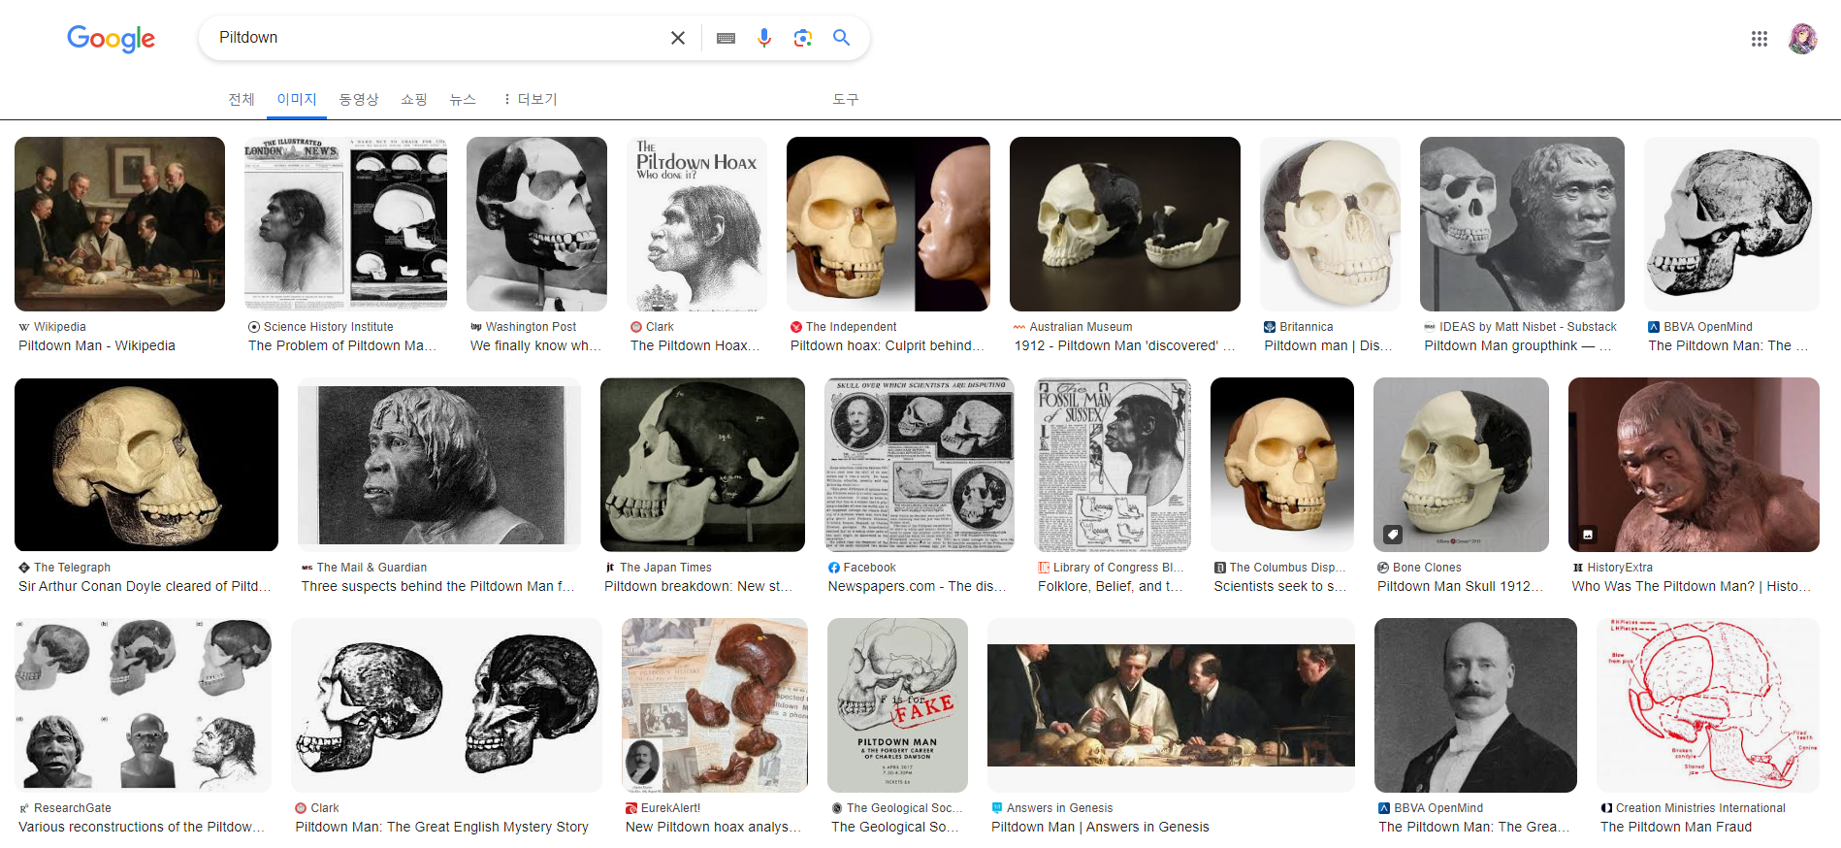Screen dimensions: 1841x848
Task: Open the Mail & Guardian reconstruction thumbnail
Action: coord(439,465)
